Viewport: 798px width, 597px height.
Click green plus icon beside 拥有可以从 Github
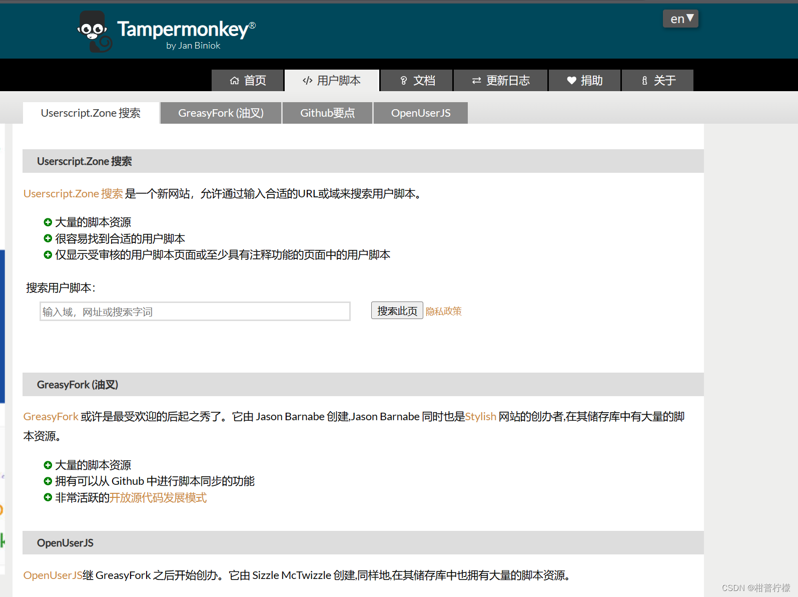point(48,481)
